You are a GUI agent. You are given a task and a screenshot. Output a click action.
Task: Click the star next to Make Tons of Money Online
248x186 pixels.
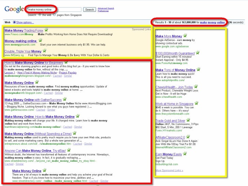pos(198,69)
